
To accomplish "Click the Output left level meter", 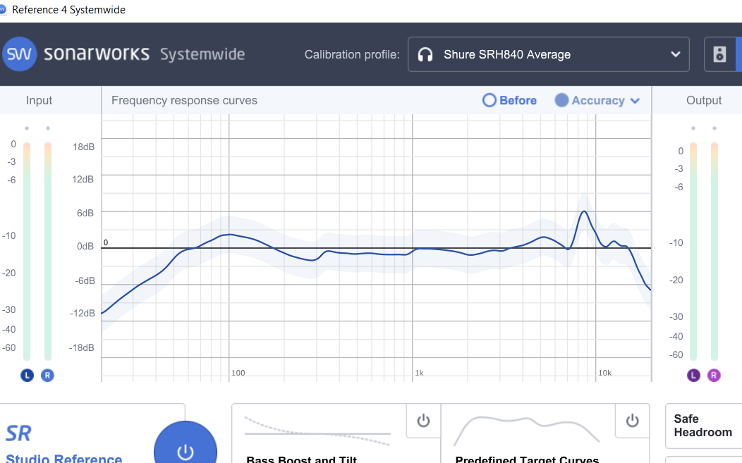I will click(x=693, y=251).
